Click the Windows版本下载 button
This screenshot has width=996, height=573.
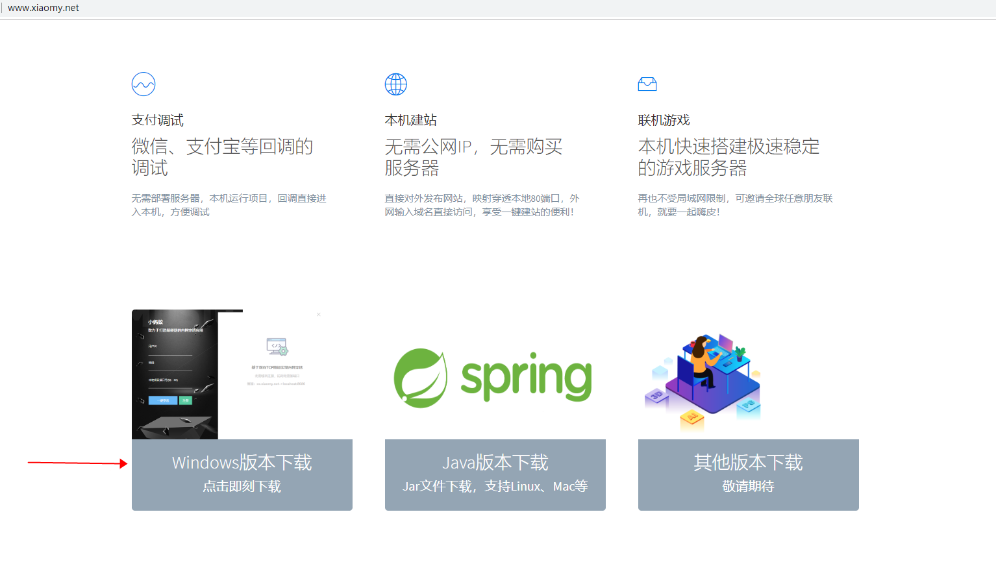242,475
